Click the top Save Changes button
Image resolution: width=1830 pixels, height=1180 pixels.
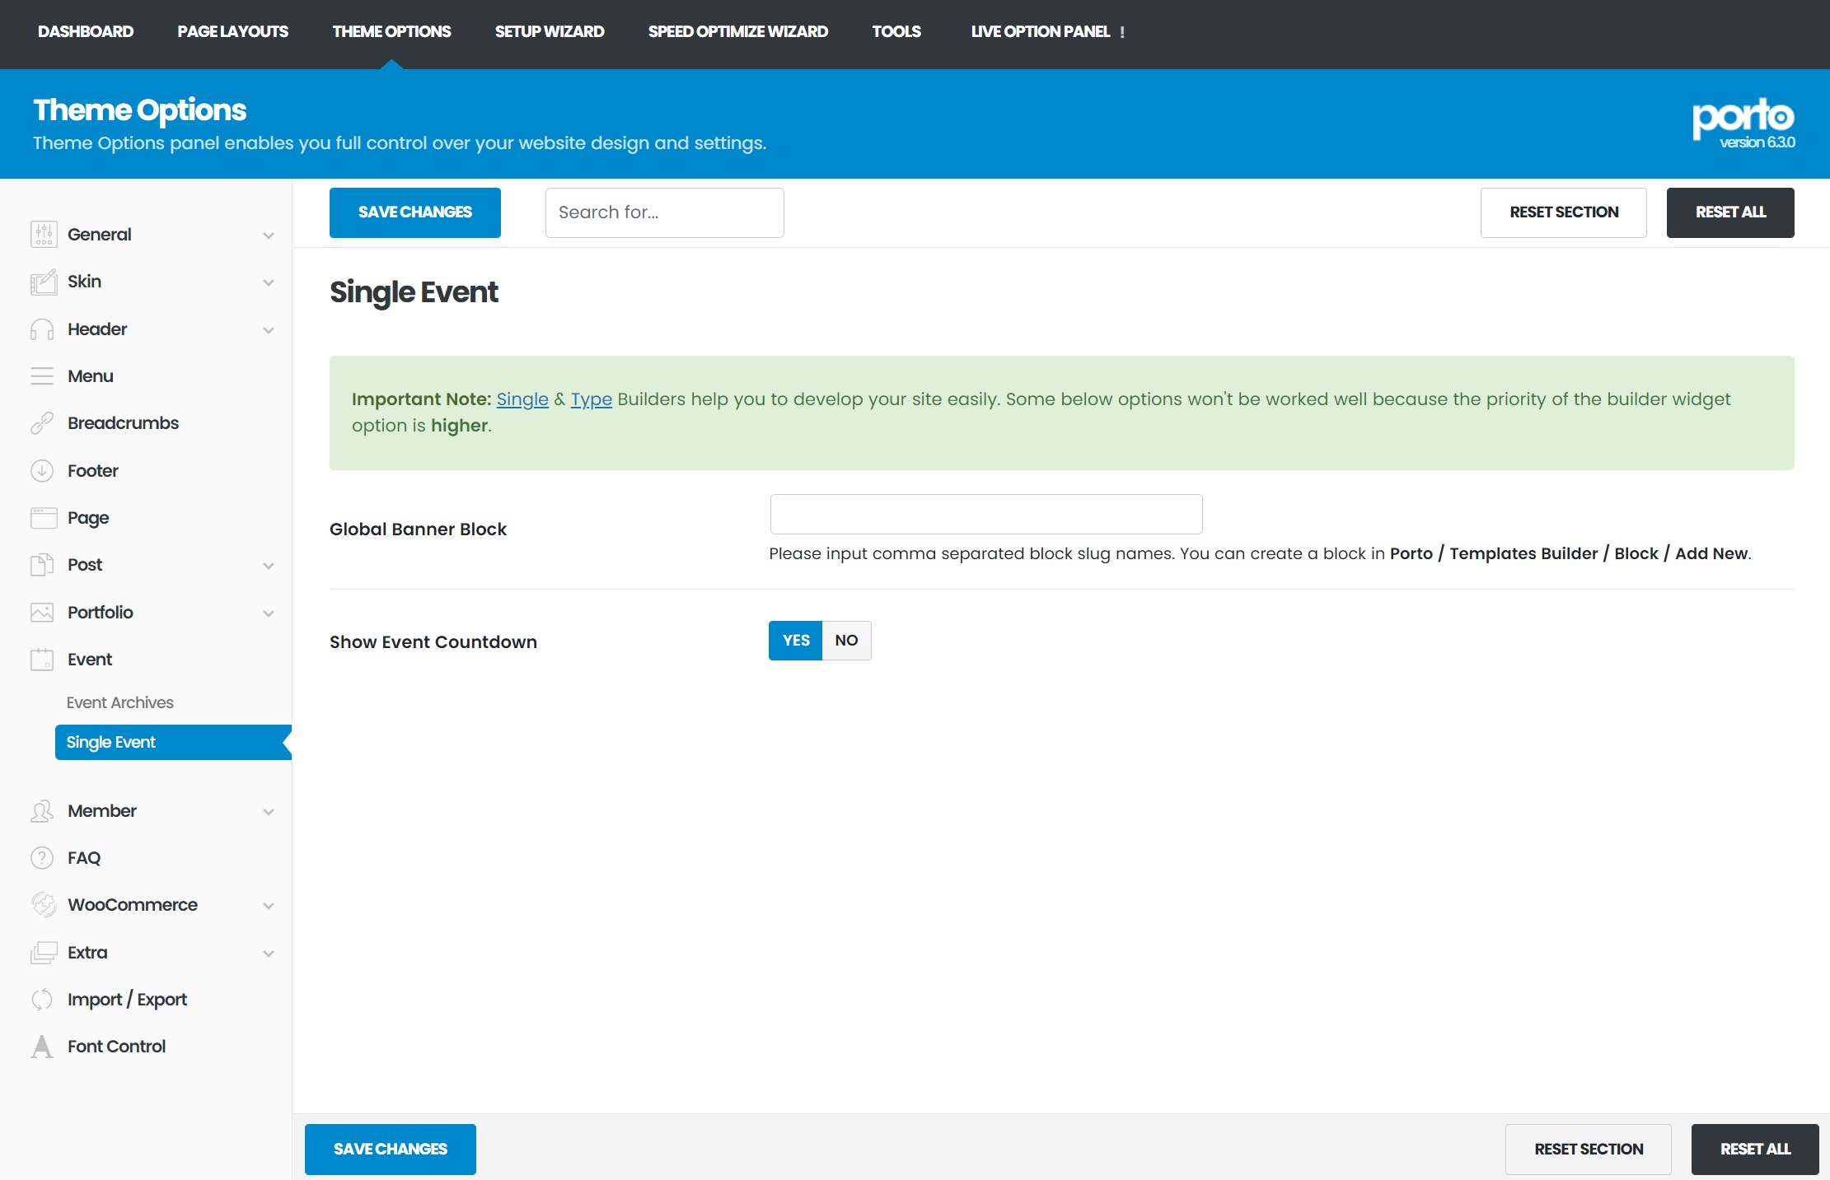click(x=414, y=212)
